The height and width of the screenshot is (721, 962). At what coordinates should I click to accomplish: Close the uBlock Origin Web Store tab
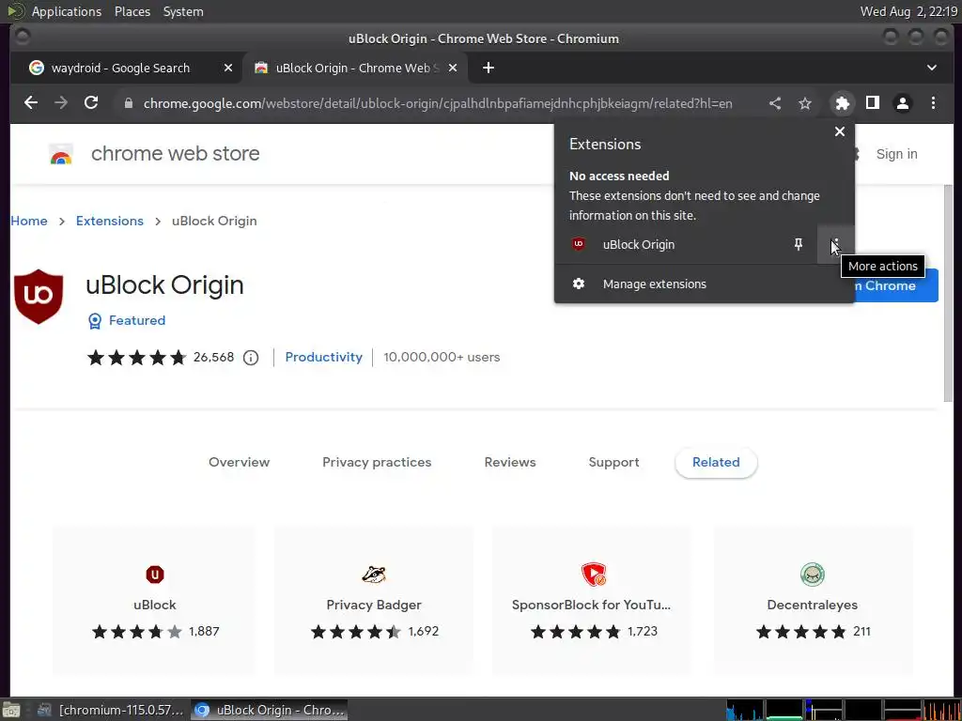[x=453, y=68]
